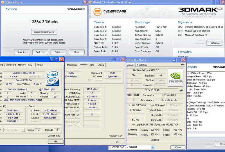Viewport: 225px width, 152px height.
Task: Close the 3DMark Score dialog with Close button
Action: 76,52
